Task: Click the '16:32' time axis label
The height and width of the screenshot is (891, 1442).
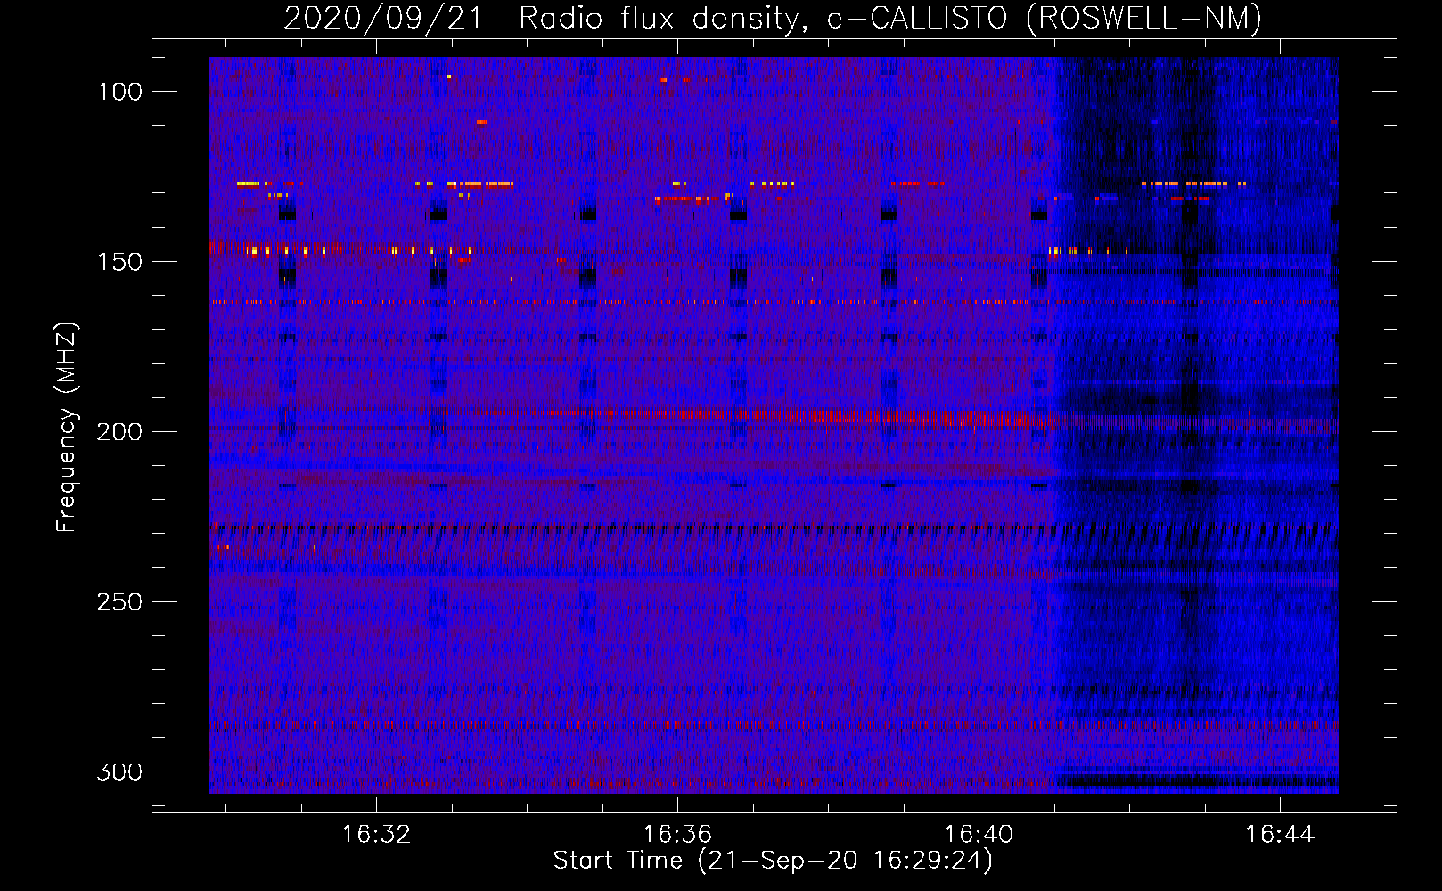Action: coord(376,834)
